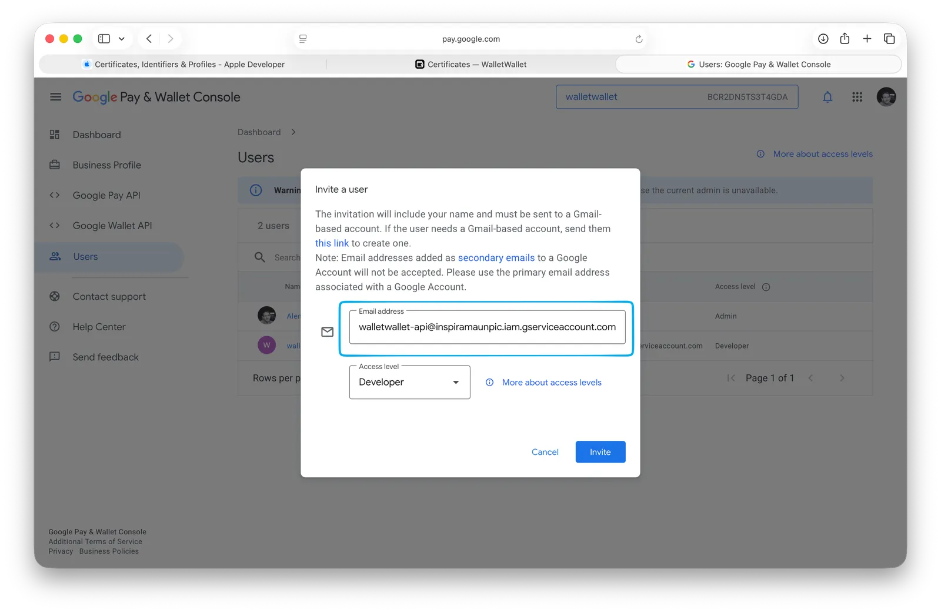This screenshot has width=941, height=613.
Task: Click the Email address field
Action: point(487,327)
